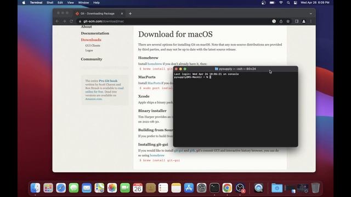Screen dimensions: 351x197
Task: Open the About link in sidebar
Action: pos(87,27)
